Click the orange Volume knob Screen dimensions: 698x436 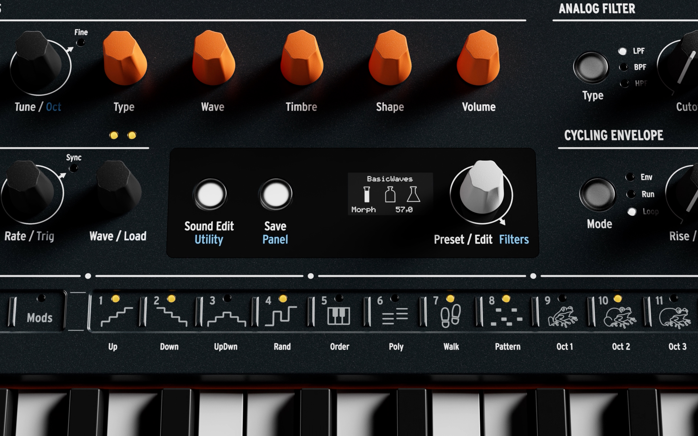[x=478, y=58]
